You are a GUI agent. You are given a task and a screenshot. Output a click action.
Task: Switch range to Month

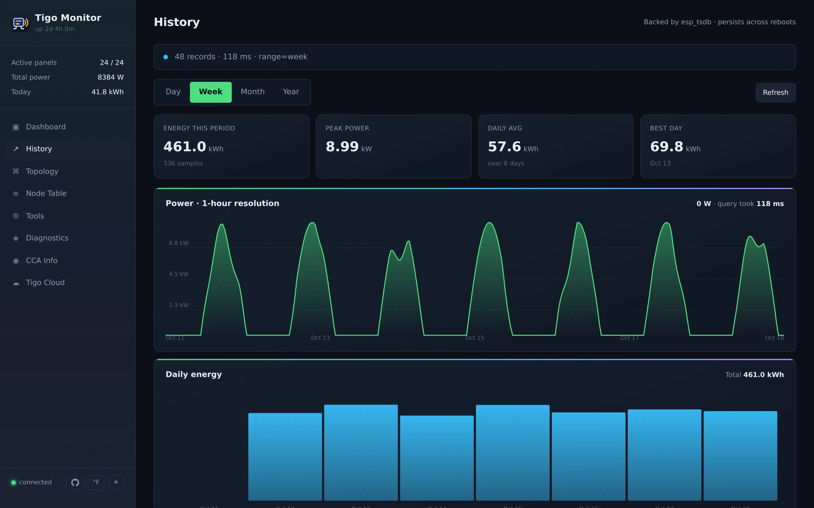click(253, 92)
